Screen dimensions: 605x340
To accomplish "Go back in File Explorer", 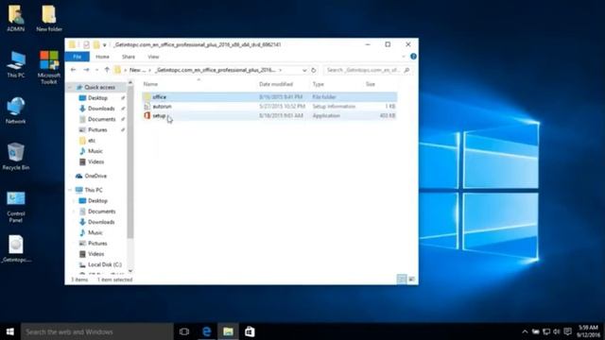I will (74, 70).
